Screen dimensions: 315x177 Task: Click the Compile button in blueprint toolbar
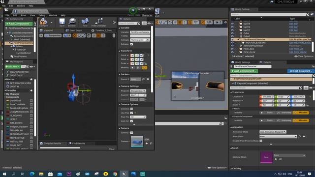pos(43,22)
